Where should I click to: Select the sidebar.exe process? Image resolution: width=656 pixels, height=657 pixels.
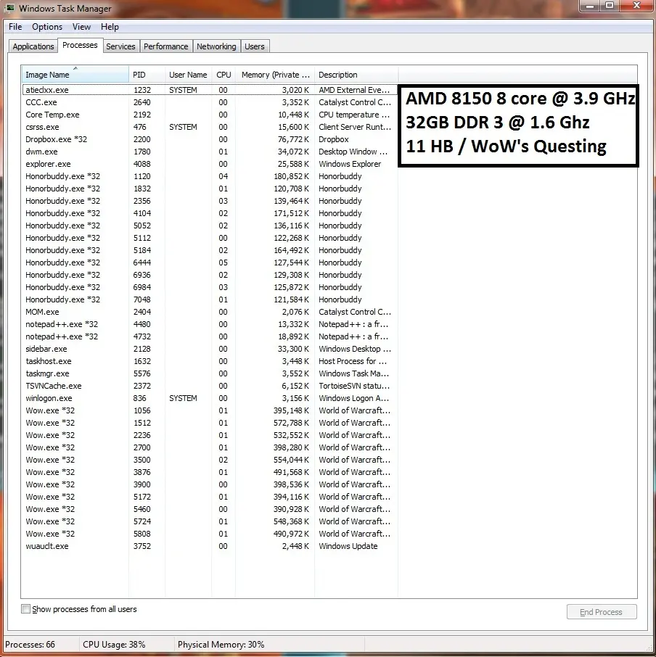pos(209,349)
